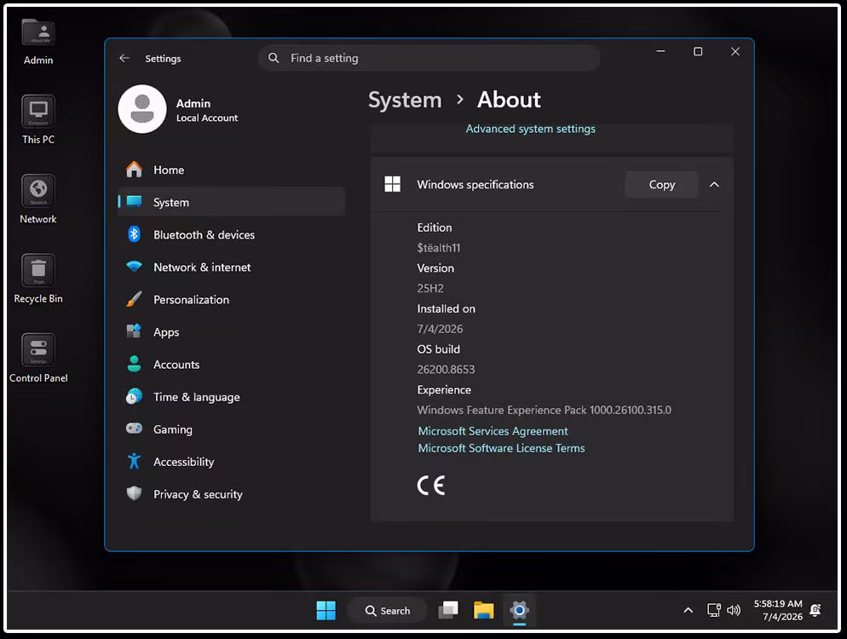The height and width of the screenshot is (639, 847).
Task: Open the Apps settings page
Action: click(231, 331)
